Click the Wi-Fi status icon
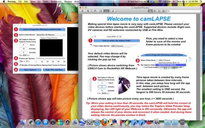This screenshot has height=128, width=205. pos(160,2)
